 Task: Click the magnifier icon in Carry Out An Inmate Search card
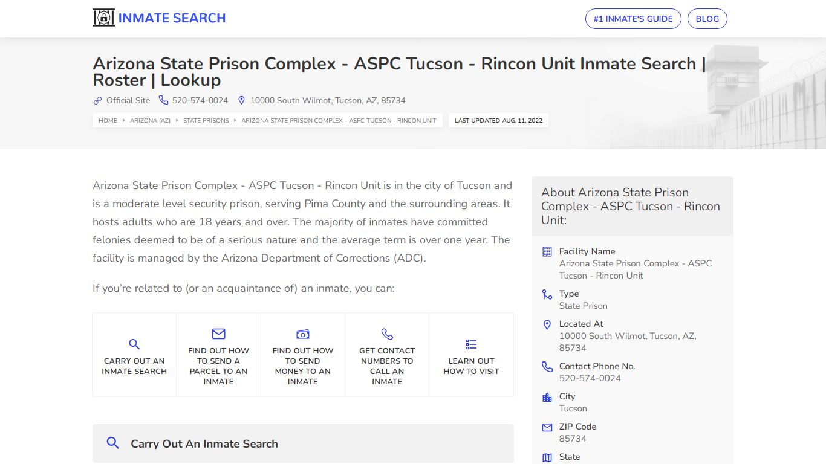[134, 344]
